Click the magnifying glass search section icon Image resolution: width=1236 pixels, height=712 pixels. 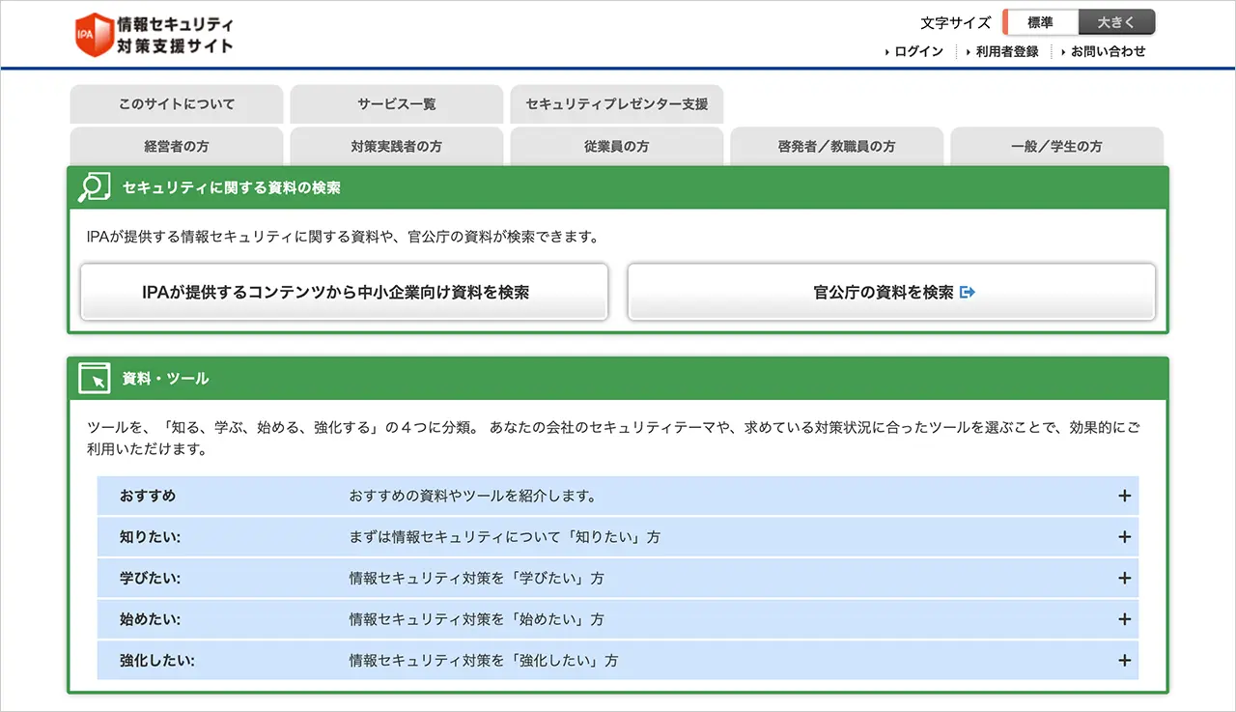click(94, 187)
